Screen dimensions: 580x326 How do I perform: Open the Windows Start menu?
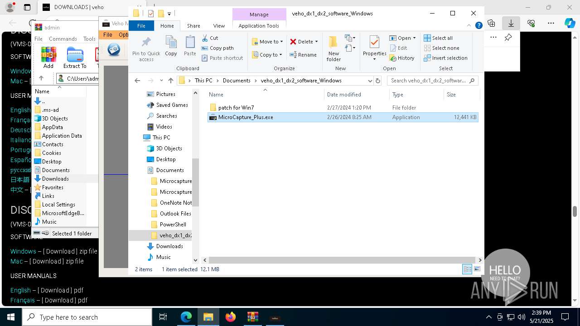tap(10, 317)
